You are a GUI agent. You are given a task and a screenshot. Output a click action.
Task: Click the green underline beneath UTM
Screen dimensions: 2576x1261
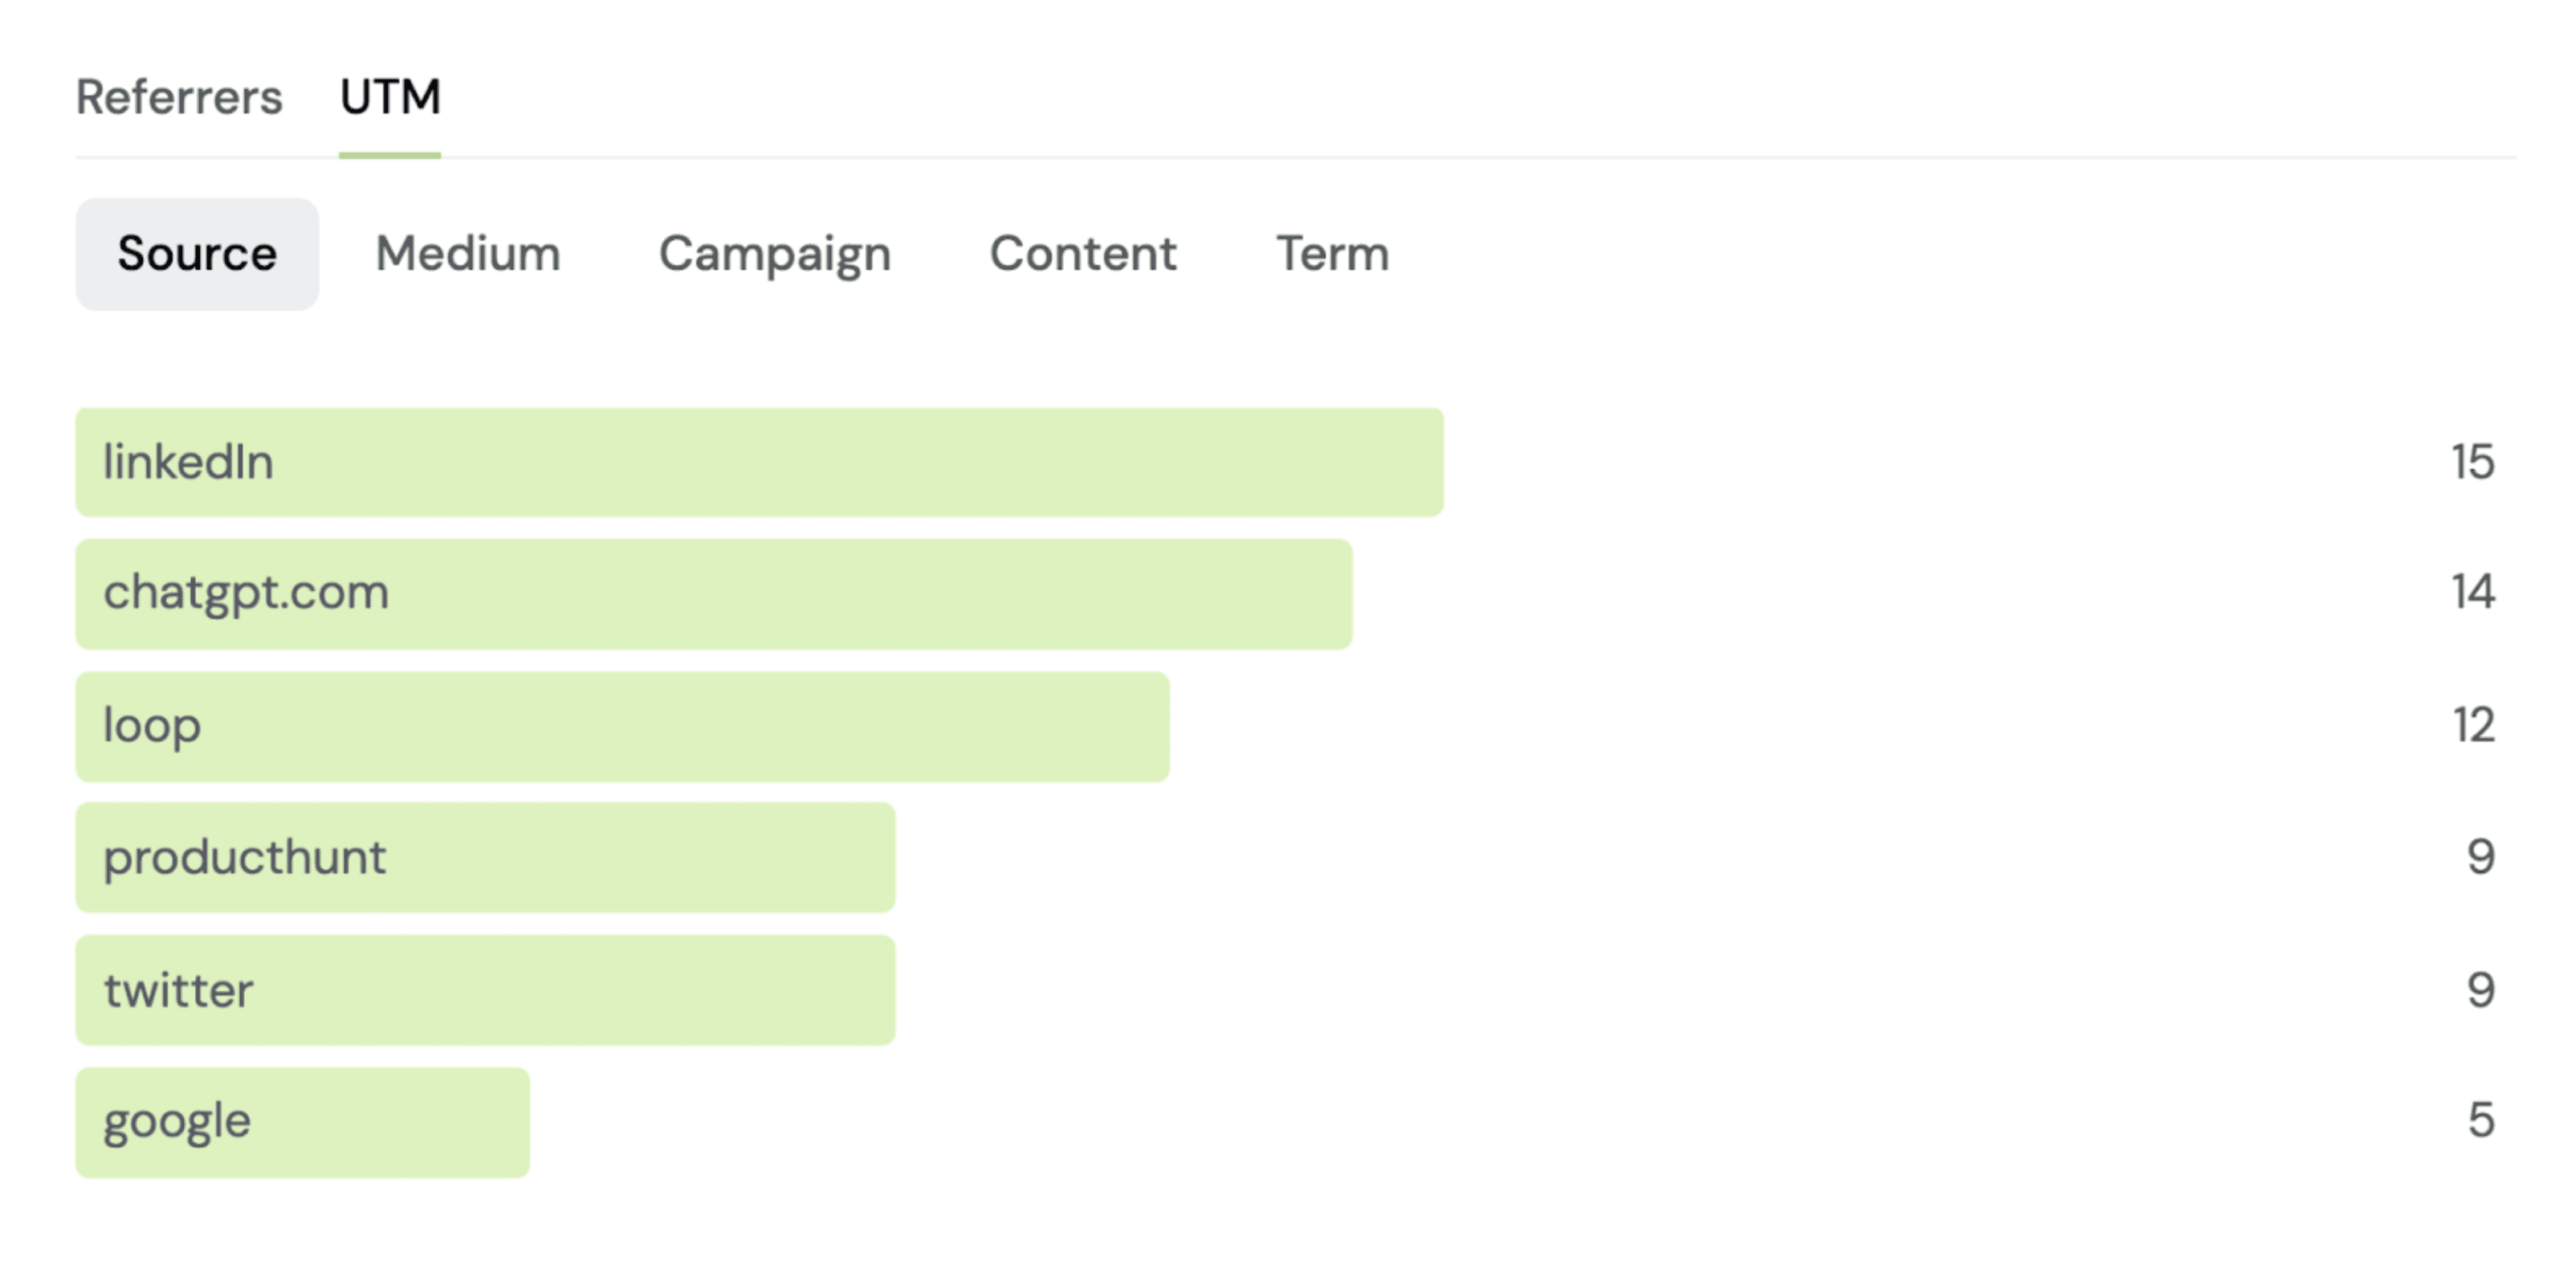[390, 155]
